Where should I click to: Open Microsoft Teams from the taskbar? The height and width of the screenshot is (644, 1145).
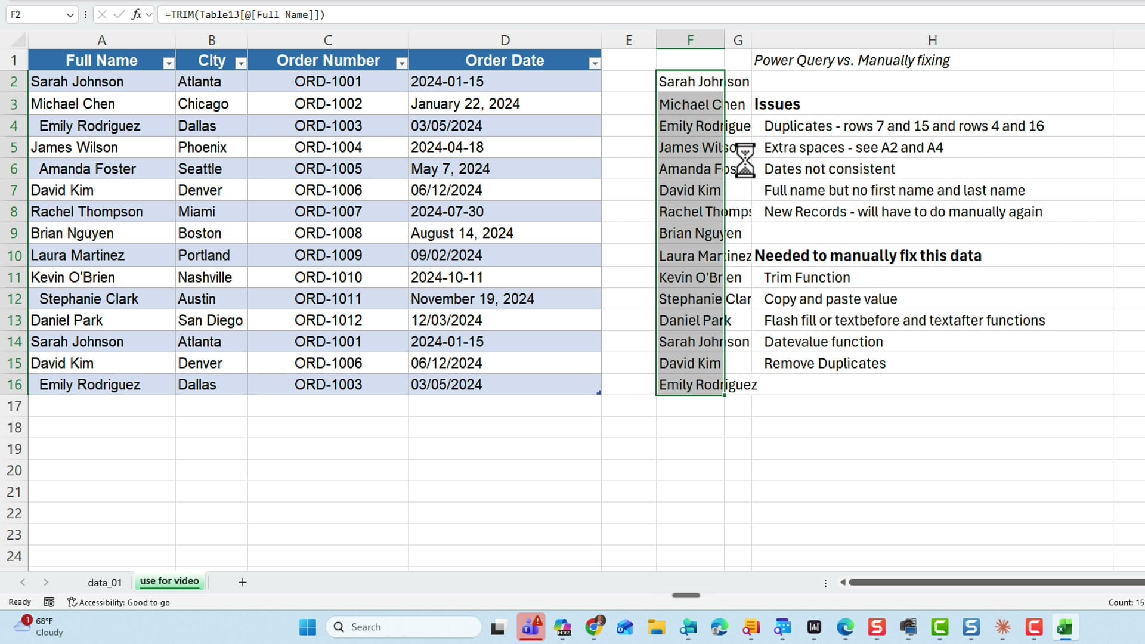[531, 627]
